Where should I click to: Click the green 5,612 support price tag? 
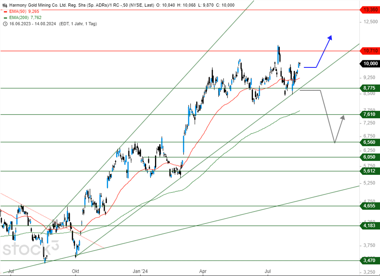(x=370, y=171)
